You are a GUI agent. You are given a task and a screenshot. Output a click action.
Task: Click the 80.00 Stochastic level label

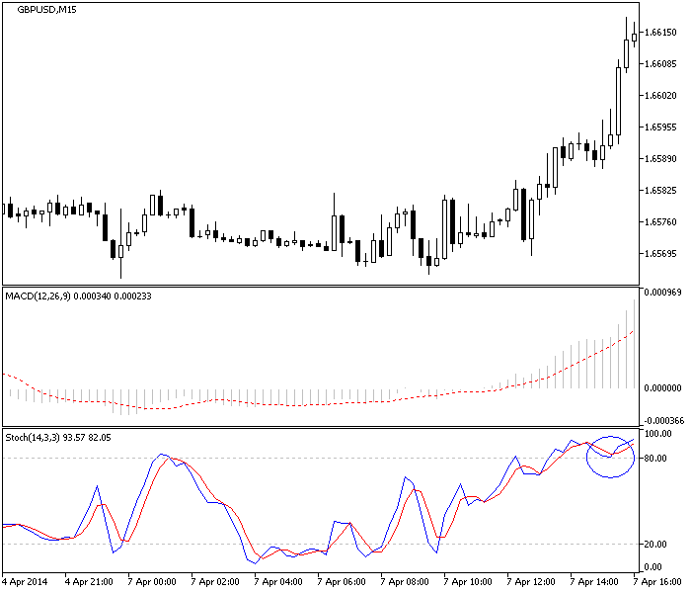[658, 459]
